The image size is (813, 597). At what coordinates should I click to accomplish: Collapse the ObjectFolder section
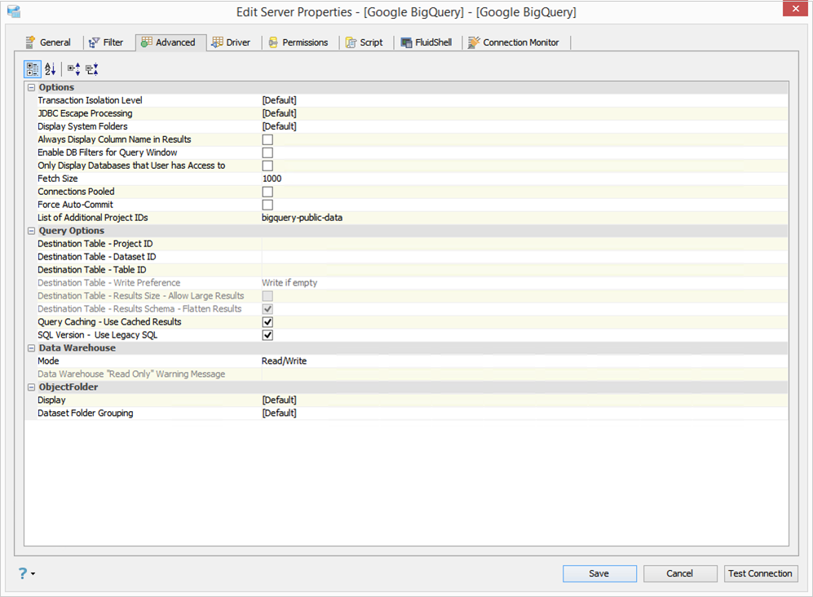(x=31, y=387)
